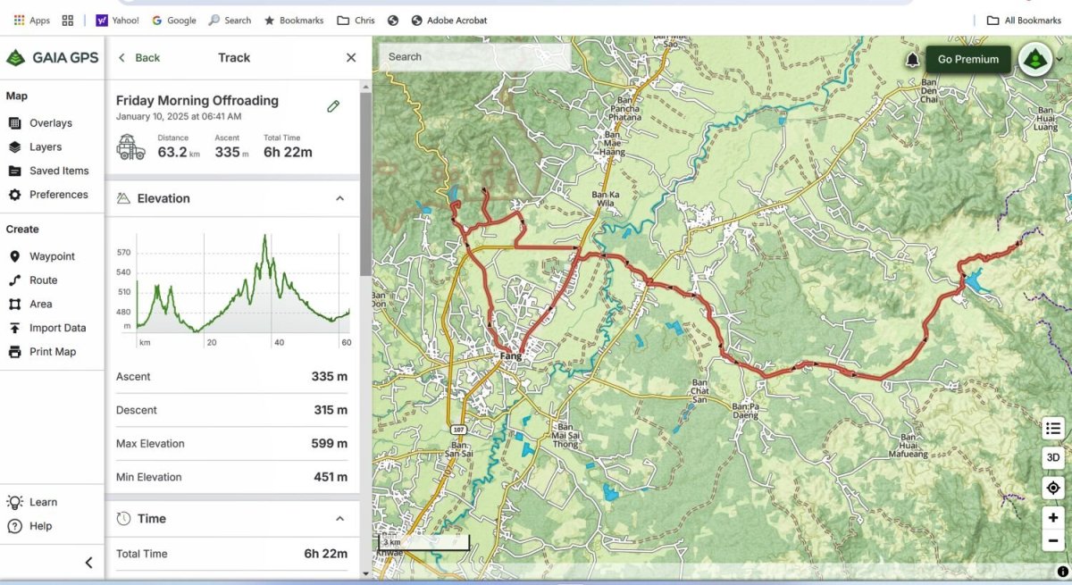Screen dimensions: 1072x585
Task: Create a new Waypoint
Action: (x=52, y=256)
